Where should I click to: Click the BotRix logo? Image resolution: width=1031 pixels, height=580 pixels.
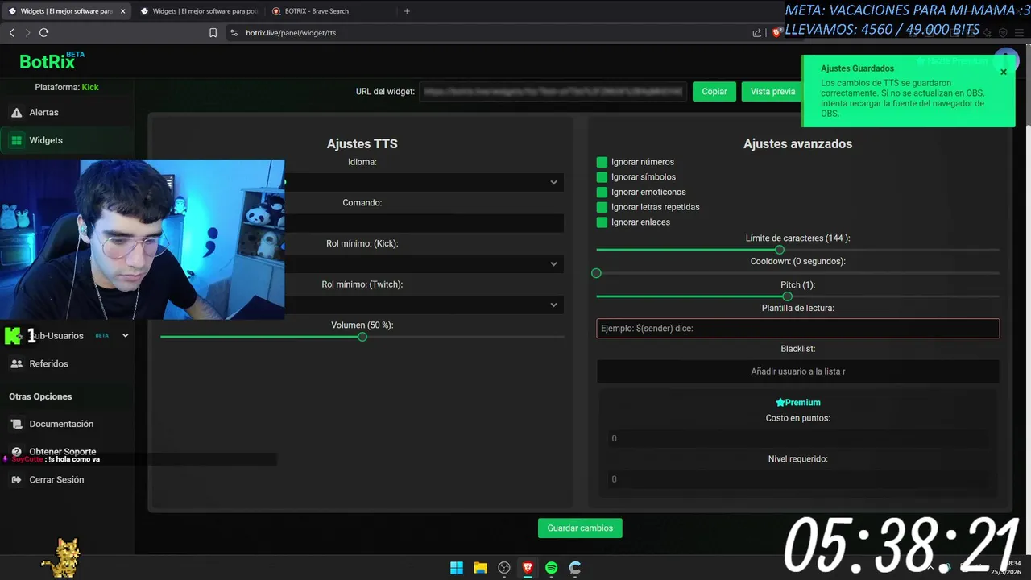[52, 61]
